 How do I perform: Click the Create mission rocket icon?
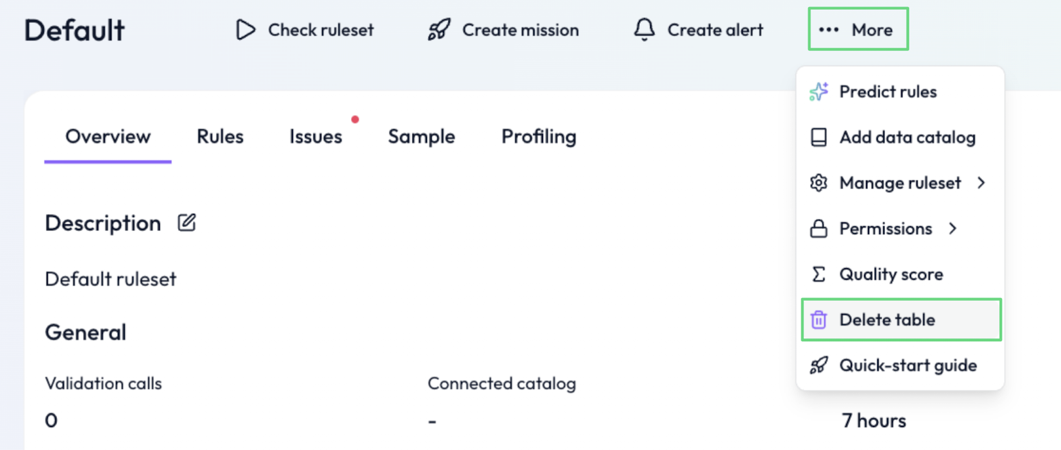pyautogui.click(x=439, y=30)
